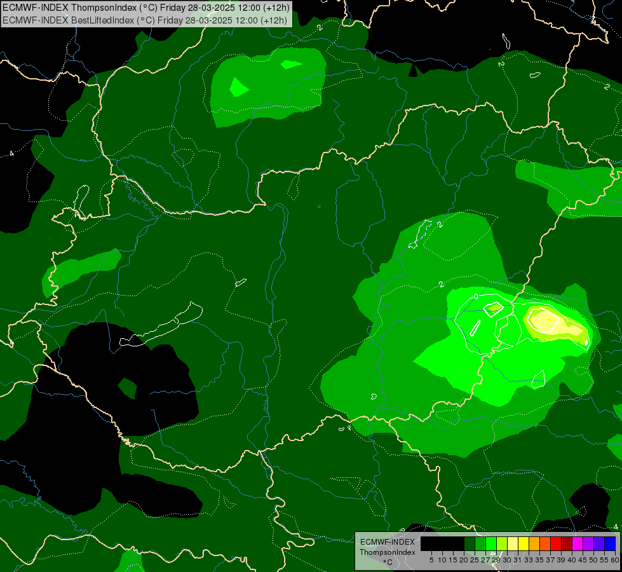Select the medium green 25–27 legend swatch
This screenshot has width=622, height=572.
pos(480,543)
